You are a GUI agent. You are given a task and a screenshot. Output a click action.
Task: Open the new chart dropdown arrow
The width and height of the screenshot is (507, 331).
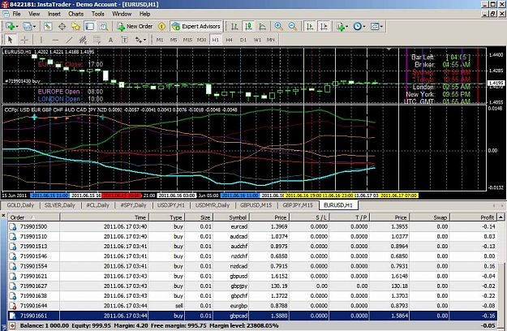tap(17, 27)
